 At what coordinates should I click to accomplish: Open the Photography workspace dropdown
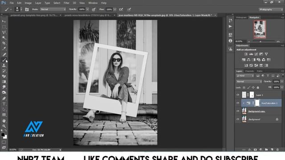point(271,9)
